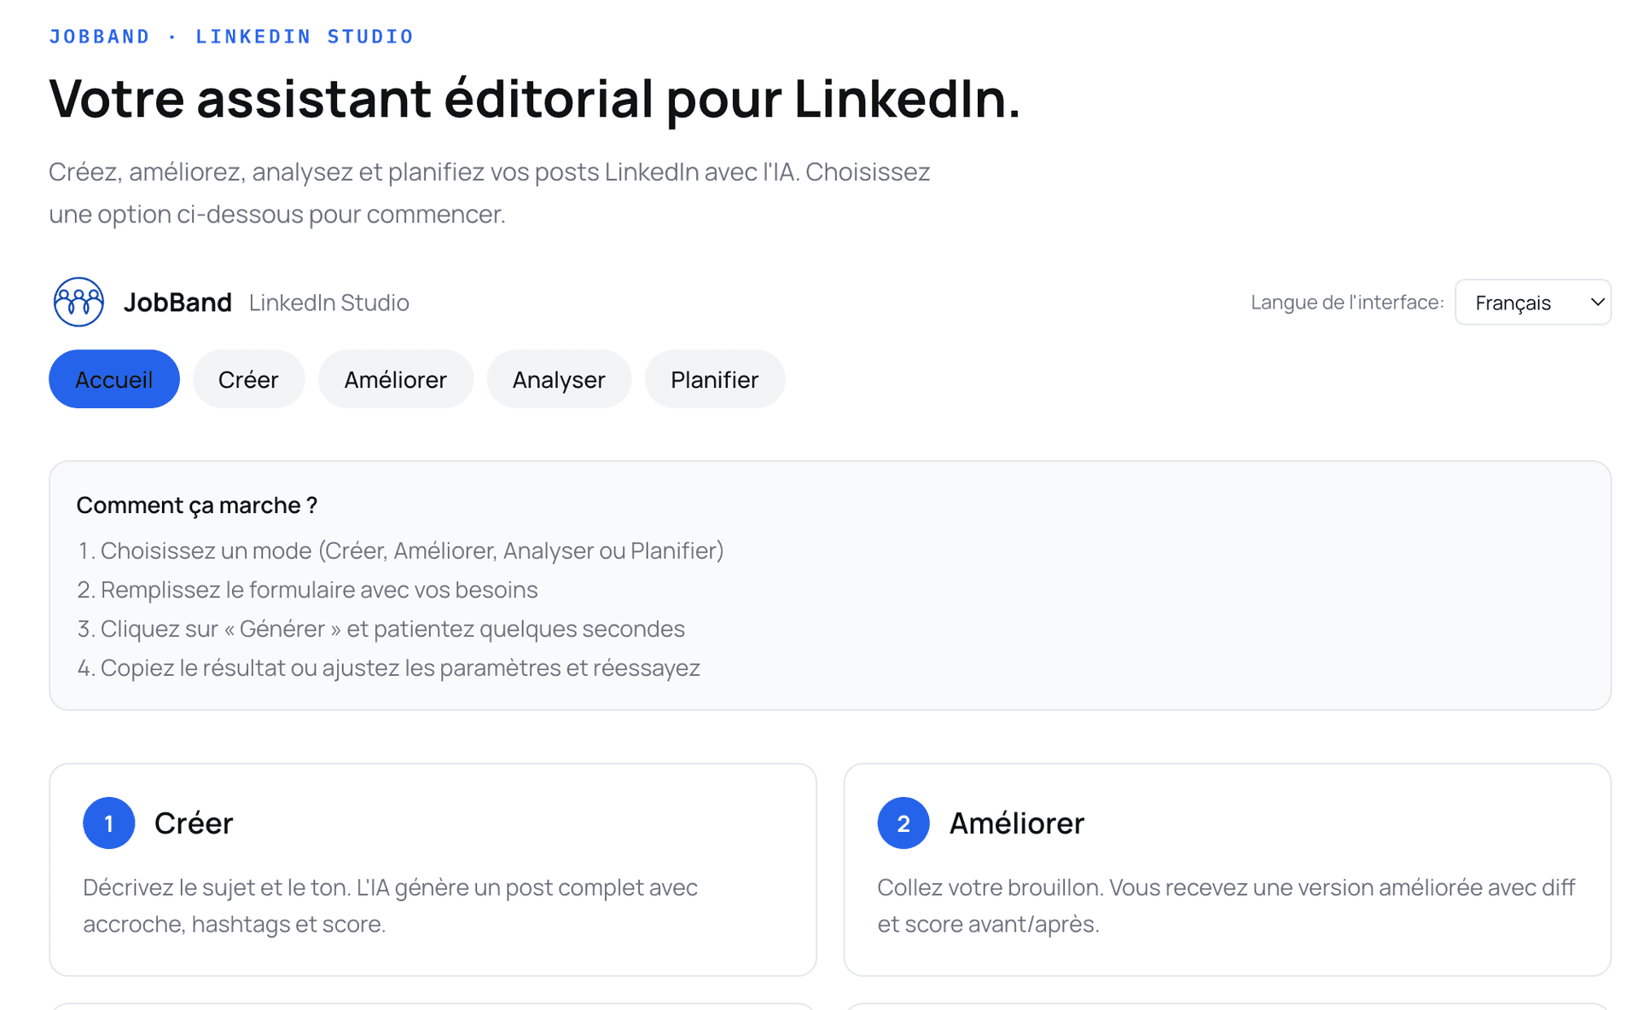Click the JOBBAND breadcrumb link

coord(99,36)
